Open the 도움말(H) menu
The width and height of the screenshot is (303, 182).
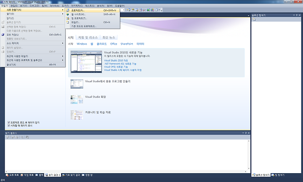coord(120,6)
